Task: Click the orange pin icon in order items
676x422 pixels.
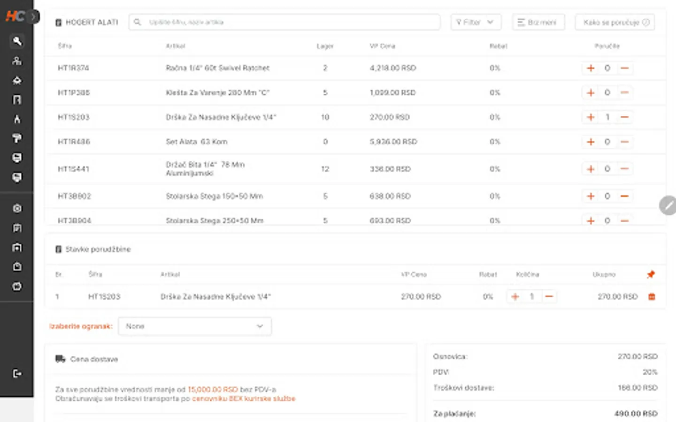Action: 651,274
